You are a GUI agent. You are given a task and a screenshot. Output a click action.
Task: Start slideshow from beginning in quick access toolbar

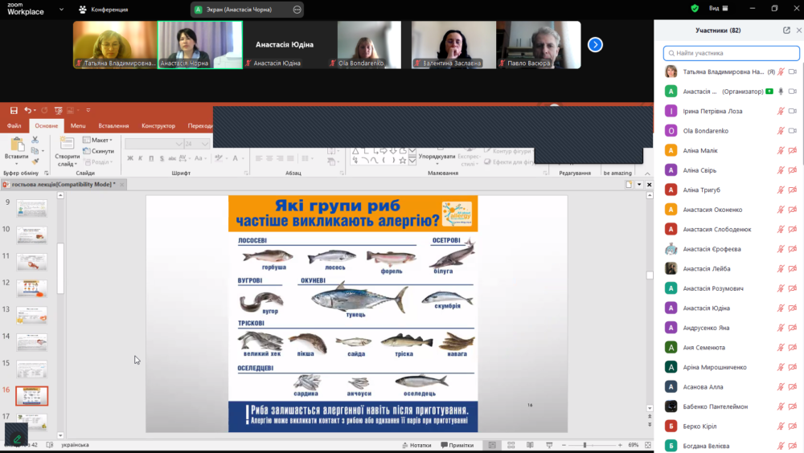pos(59,110)
